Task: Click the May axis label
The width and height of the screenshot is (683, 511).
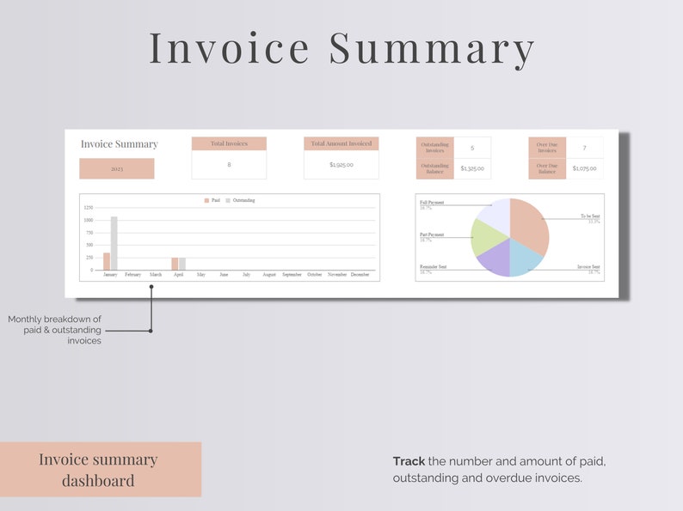Action: point(200,275)
